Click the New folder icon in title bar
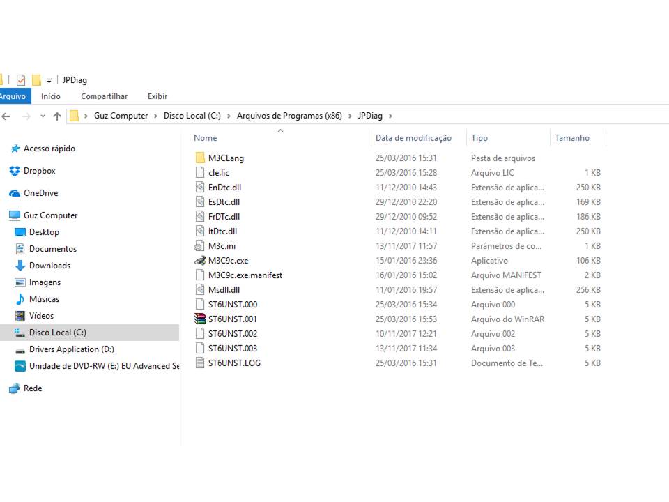The height and width of the screenshot is (502, 669). coord(37,79)
